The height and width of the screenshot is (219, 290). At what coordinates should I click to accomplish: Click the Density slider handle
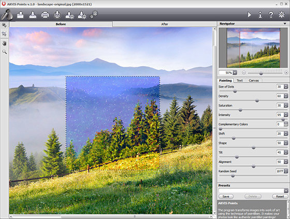(x=257, y=101)
